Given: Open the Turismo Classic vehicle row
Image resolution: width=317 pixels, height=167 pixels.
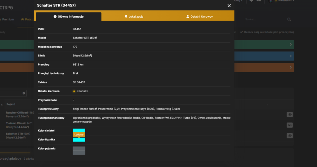Looking at the screenshot, I should click(x=19, y=125).
